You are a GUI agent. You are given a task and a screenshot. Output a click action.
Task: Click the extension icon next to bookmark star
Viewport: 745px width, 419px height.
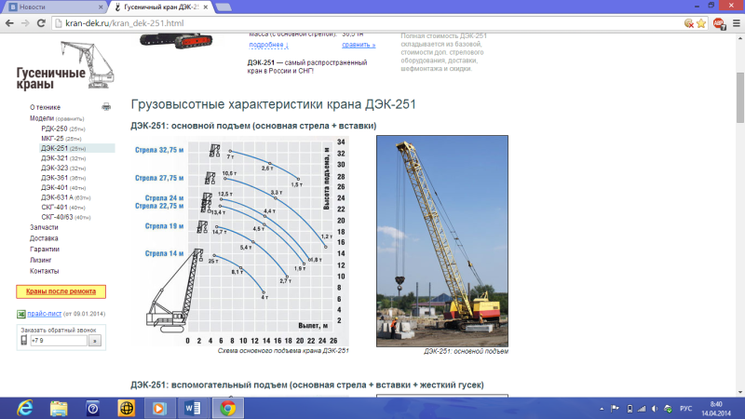click(x=688, y=23)
